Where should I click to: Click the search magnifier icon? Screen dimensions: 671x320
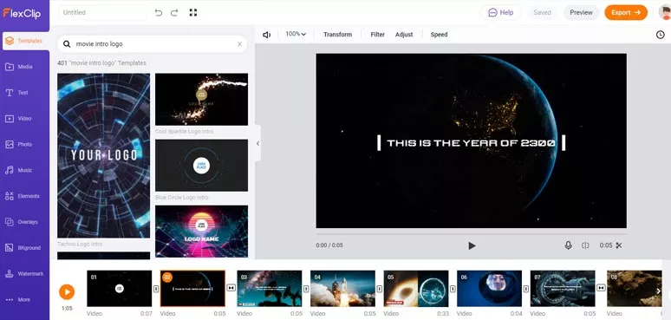coord(67,44)
